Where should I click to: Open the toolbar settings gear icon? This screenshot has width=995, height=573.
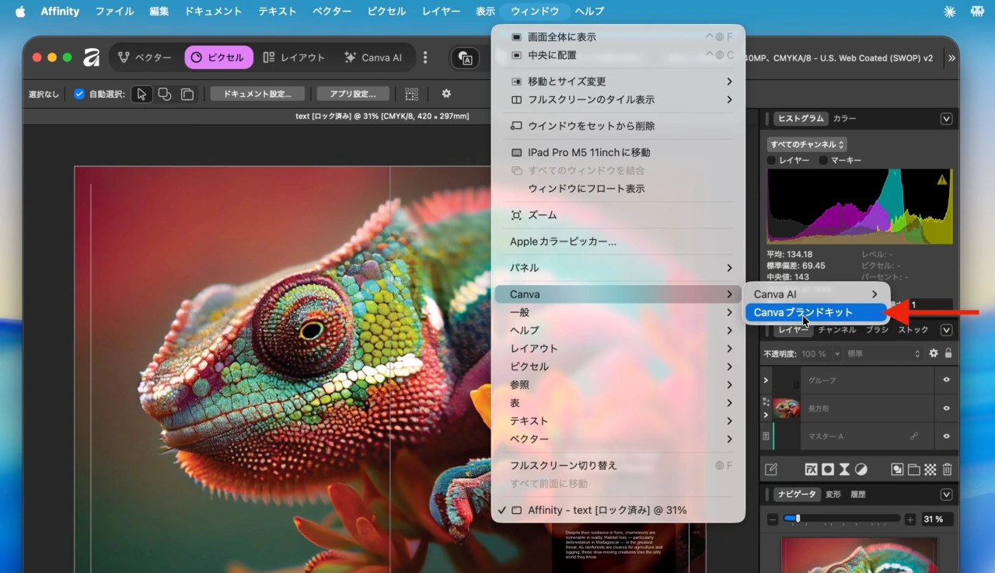click(x=447, y=94)
